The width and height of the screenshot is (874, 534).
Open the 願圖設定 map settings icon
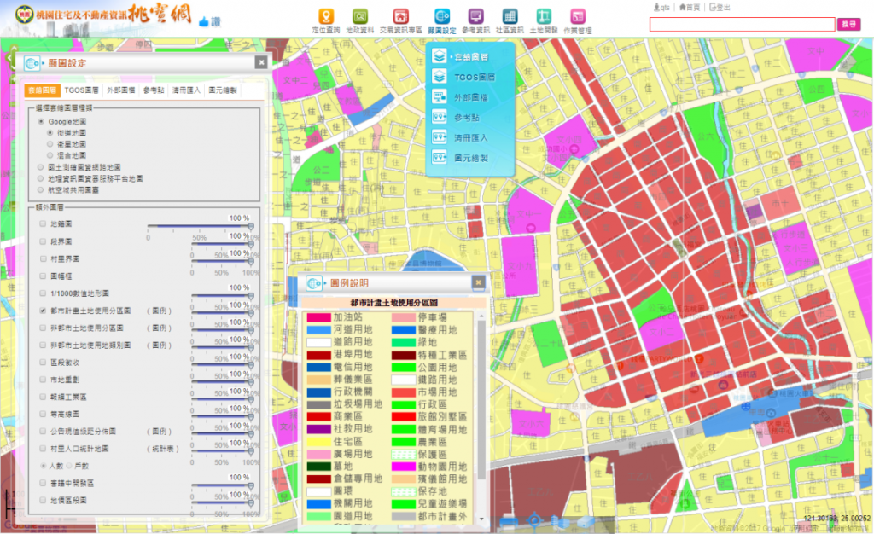click(x=442, y=17)
